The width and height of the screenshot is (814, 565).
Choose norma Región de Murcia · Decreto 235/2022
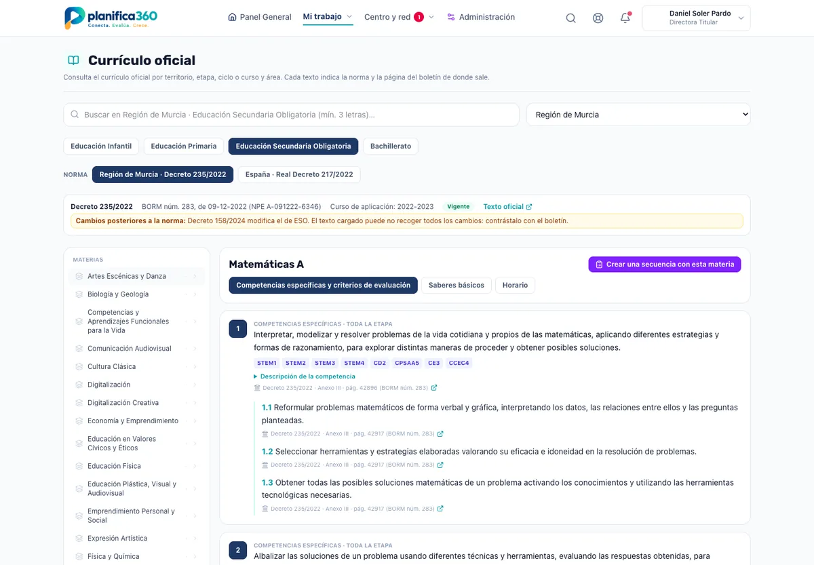pos(163,174)
